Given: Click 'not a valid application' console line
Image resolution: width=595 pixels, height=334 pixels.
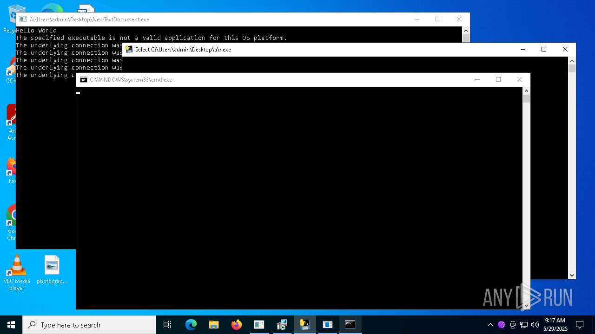Looking at the screenshot, I should coord(152,38).
